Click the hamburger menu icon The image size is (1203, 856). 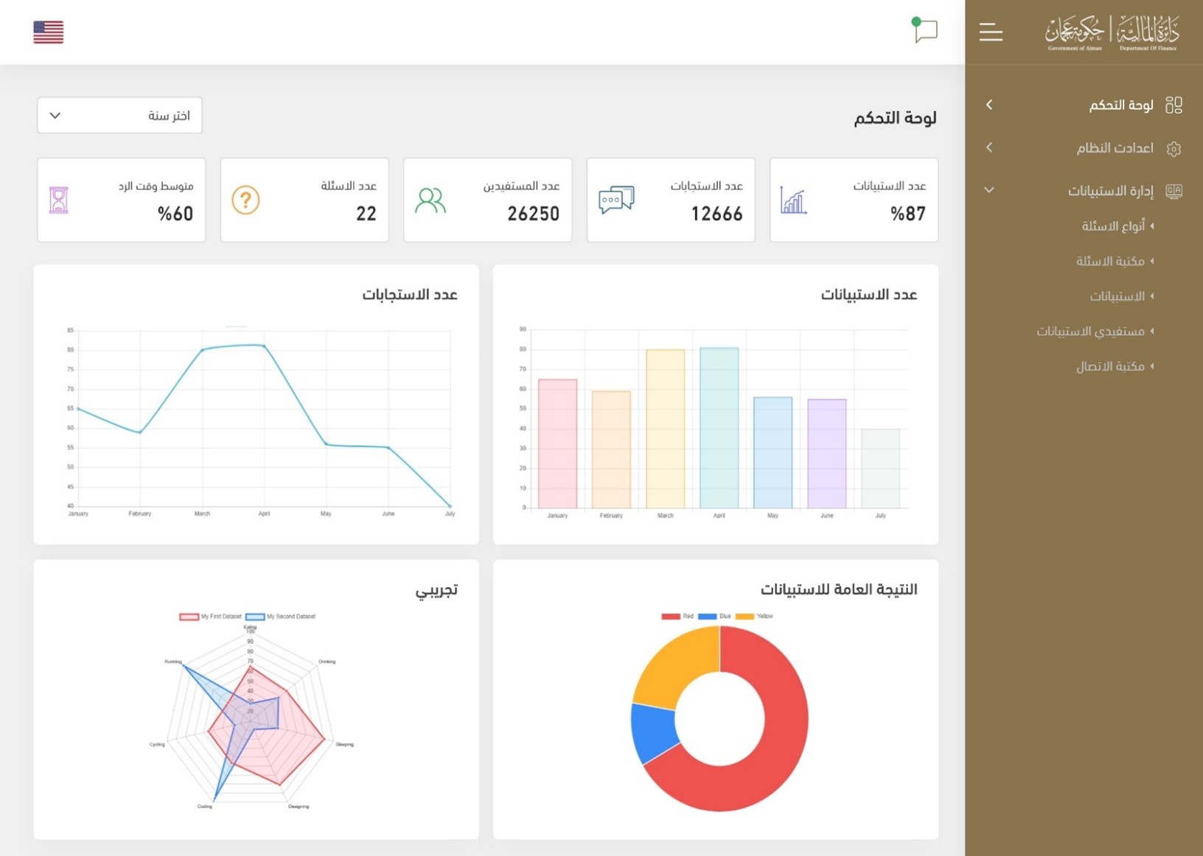[990, 32]
